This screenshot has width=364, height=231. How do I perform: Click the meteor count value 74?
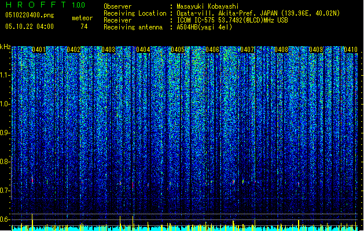(x=84, y=27)
